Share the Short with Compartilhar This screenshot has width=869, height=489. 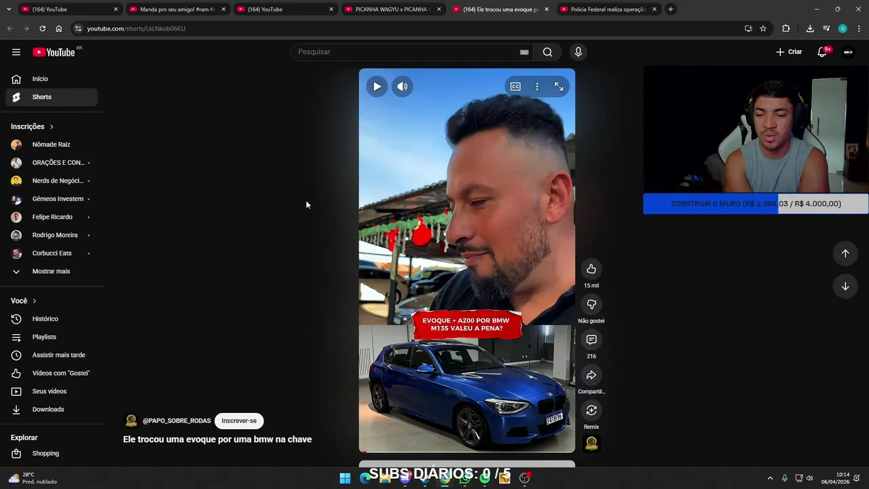pyautogui.click(x=591, y=375)
